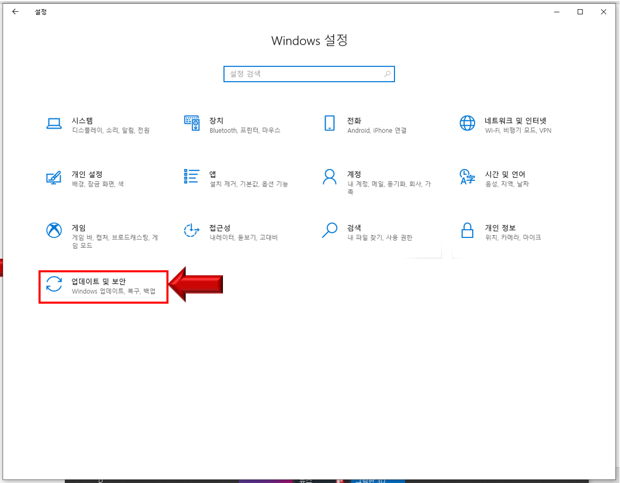Viewport: 620px width, 483px height.
Task: Click description '내 계정, 메일, 동기화, 회사, 가족'
Action: point(389,188)
